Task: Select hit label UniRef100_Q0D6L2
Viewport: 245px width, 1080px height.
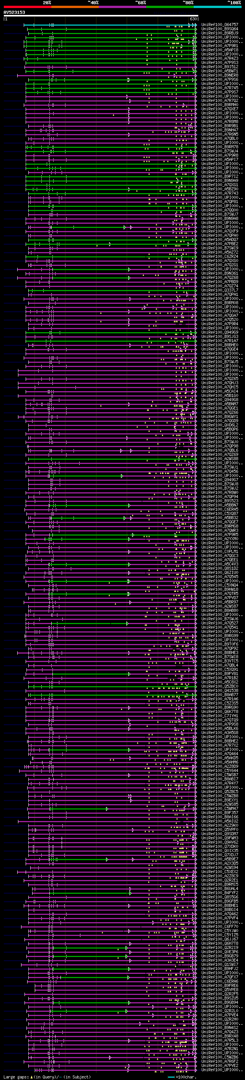Action: click(x=219, y=425)
